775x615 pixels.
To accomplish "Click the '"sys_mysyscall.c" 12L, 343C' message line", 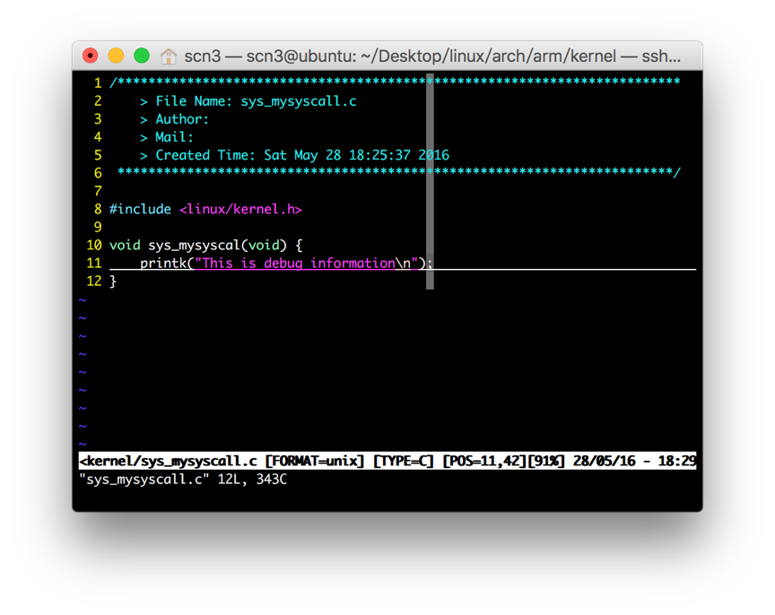I will point(183,480).
